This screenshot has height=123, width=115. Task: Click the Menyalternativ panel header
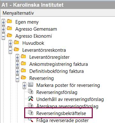[x=57, y=13]
